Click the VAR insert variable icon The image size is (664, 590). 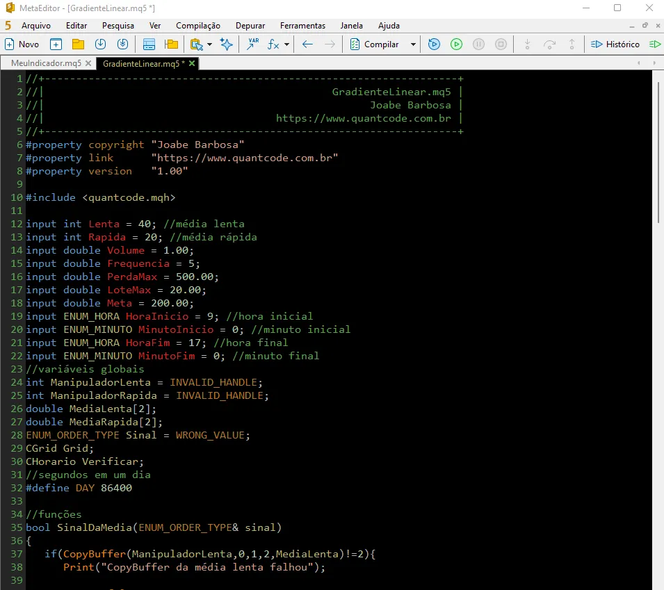253,44
